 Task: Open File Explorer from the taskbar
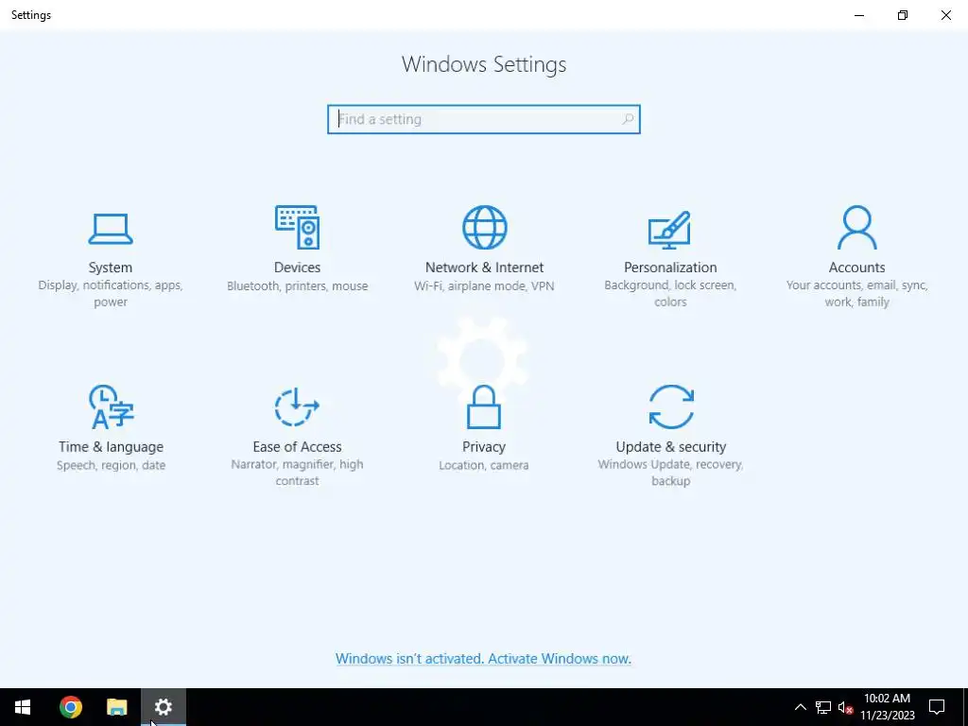point(116,707)
